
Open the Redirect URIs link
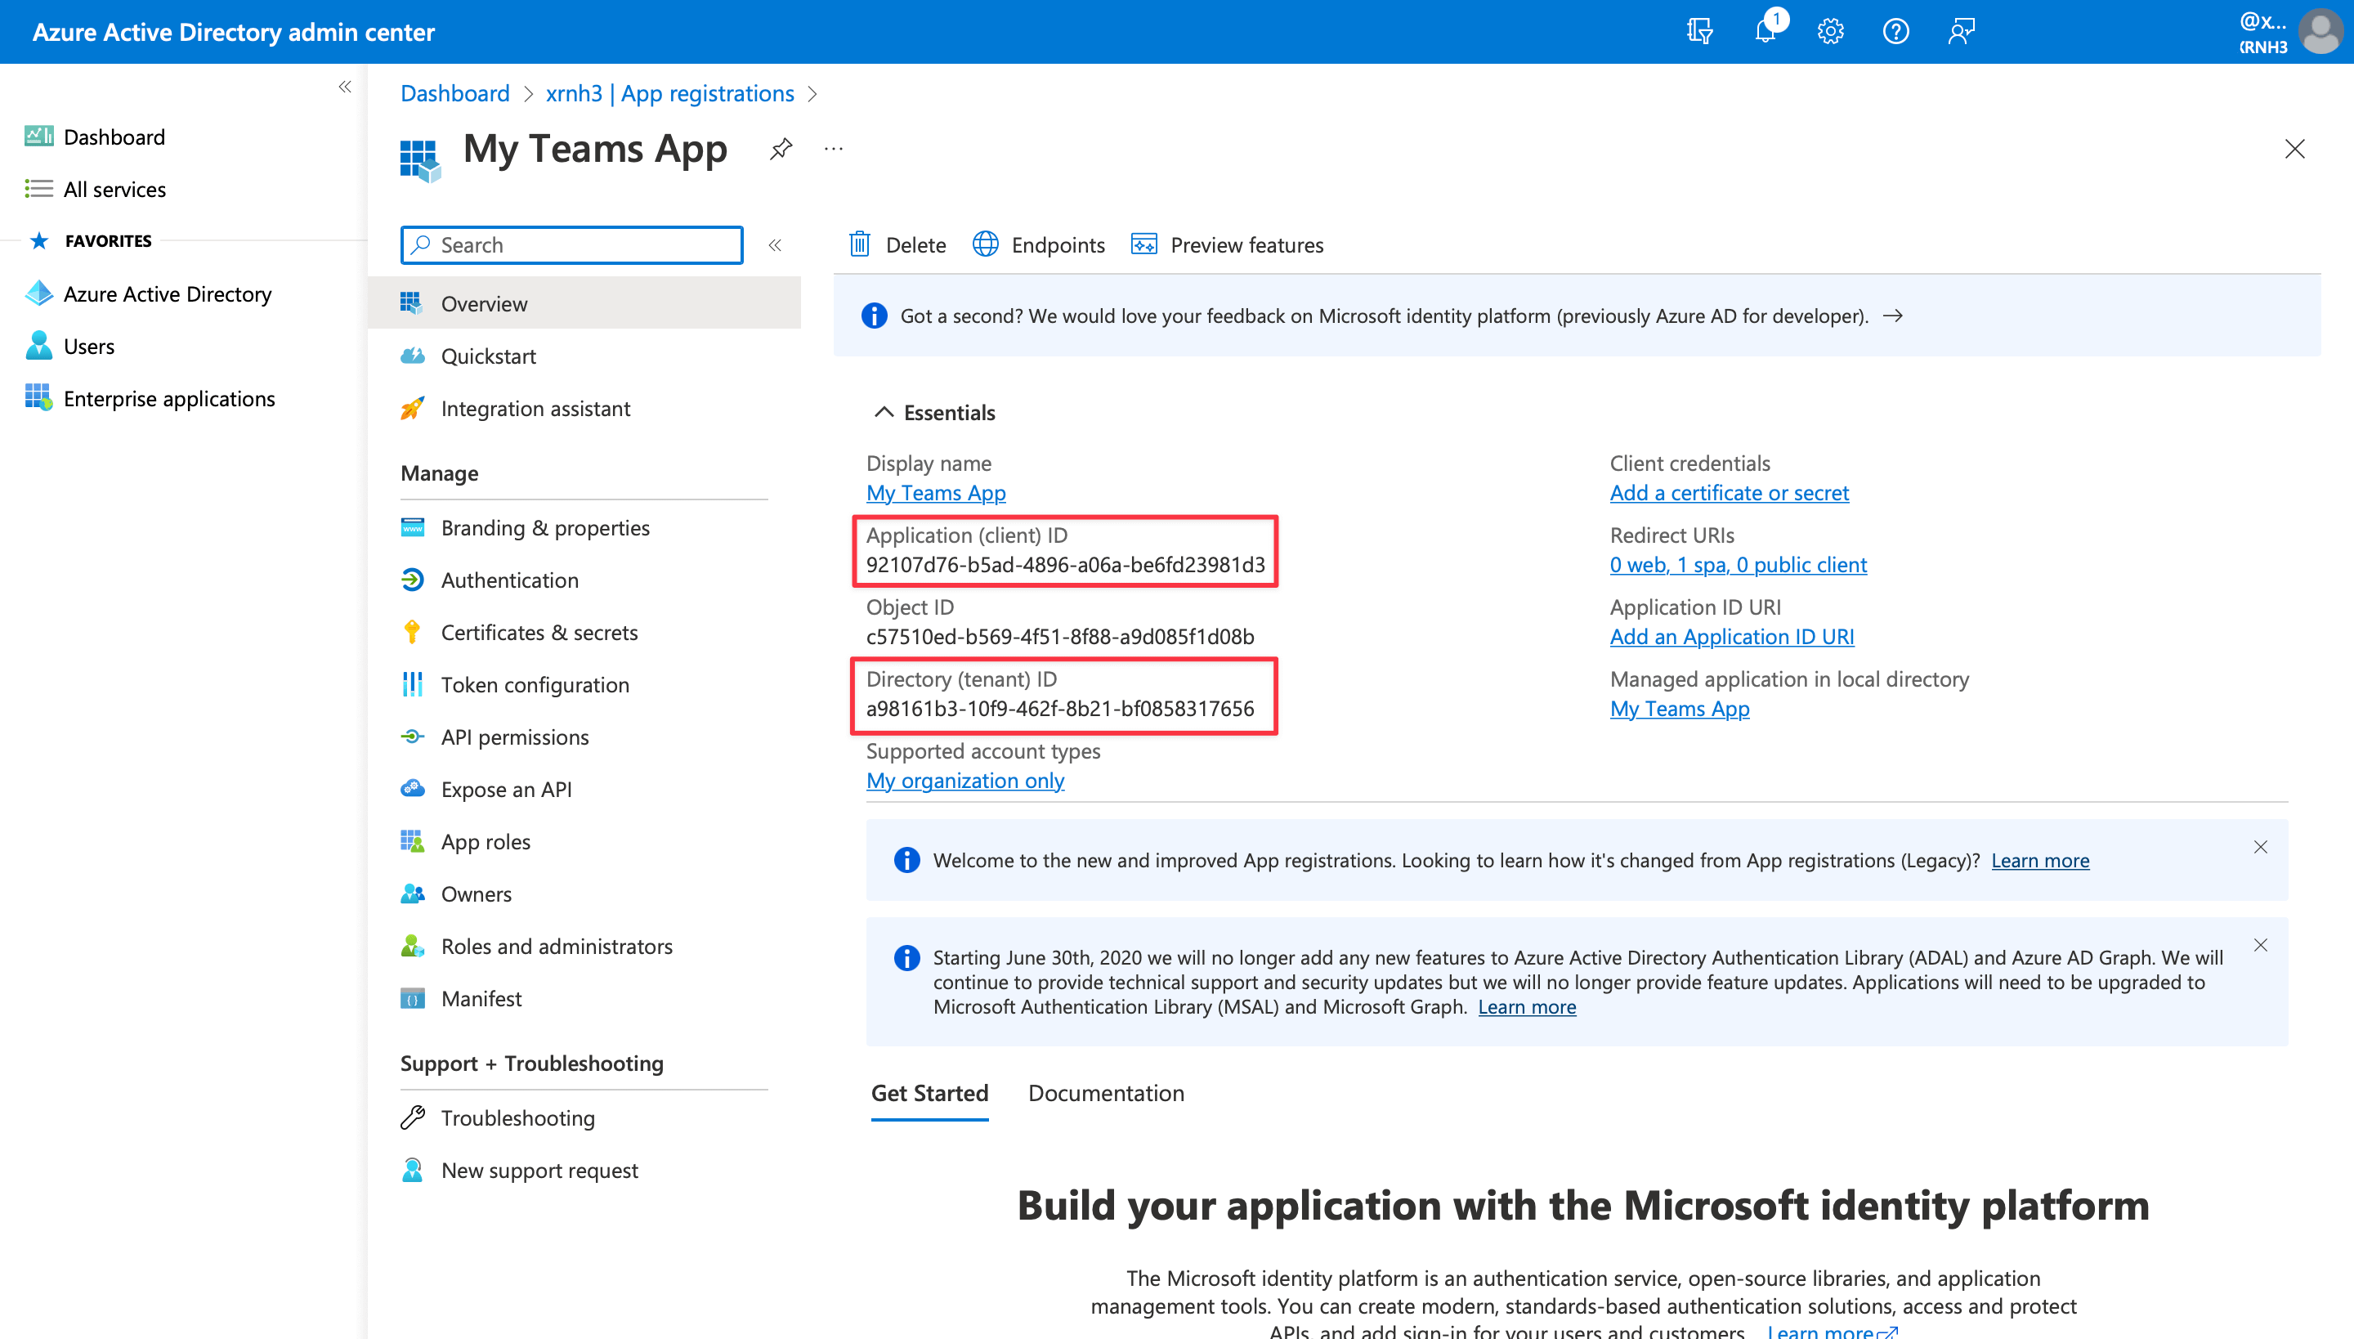click(1738, 565)
